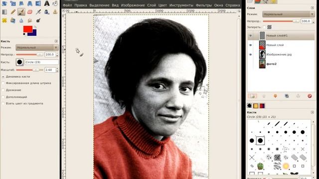Select the Flip tool in the toolbox
The image size is (319, 179).
(38, 3)
